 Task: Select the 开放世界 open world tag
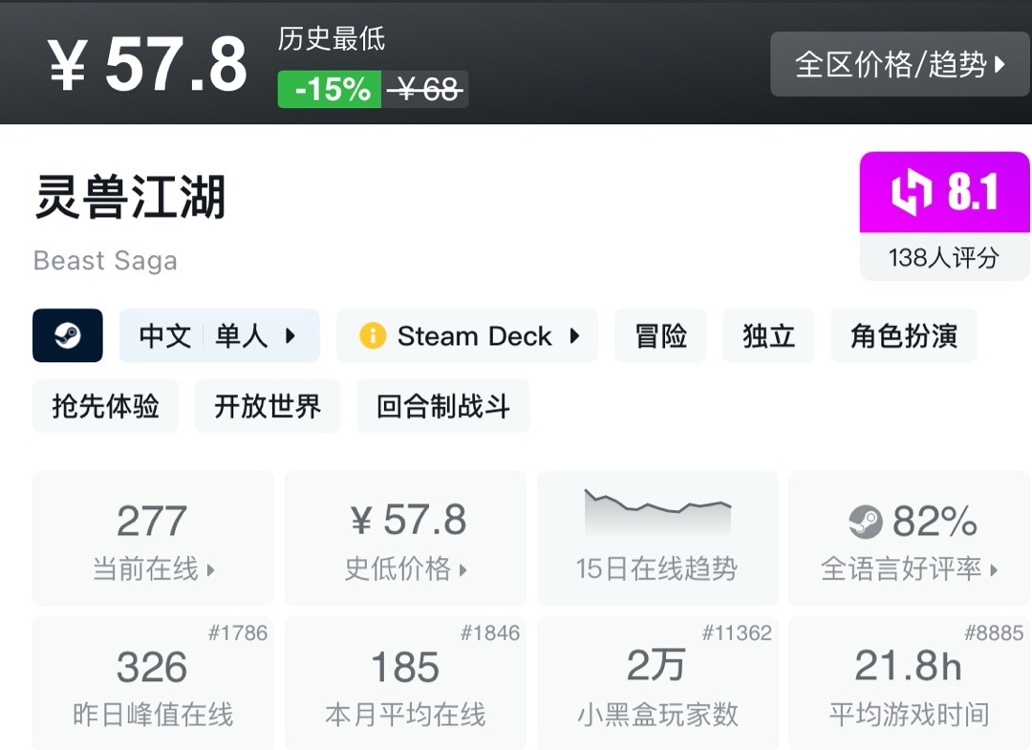click(268, 406)
